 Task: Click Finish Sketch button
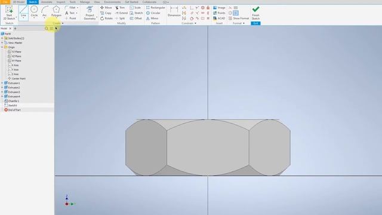[x=255, y=13]
